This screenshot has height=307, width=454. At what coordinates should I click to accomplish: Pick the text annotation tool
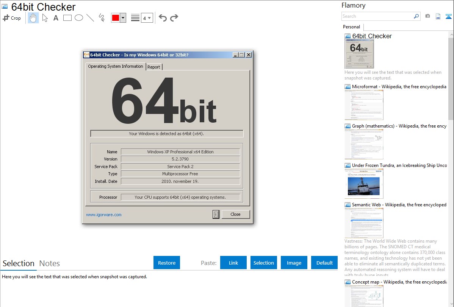[56, 18]
